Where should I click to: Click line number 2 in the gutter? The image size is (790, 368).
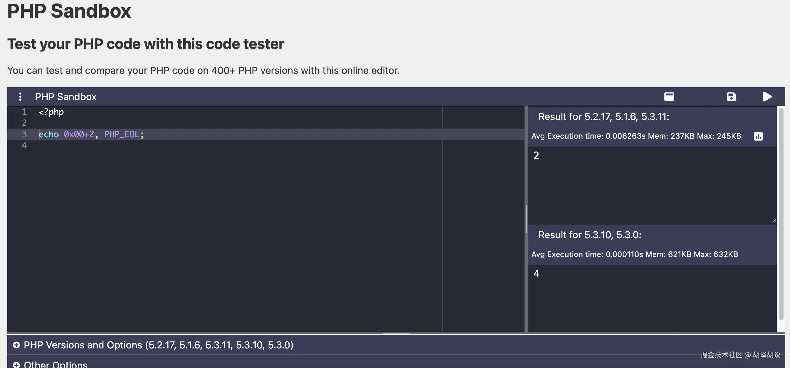[24, 123]
